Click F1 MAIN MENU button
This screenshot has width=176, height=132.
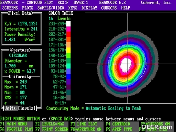click(x=17, y=124)
